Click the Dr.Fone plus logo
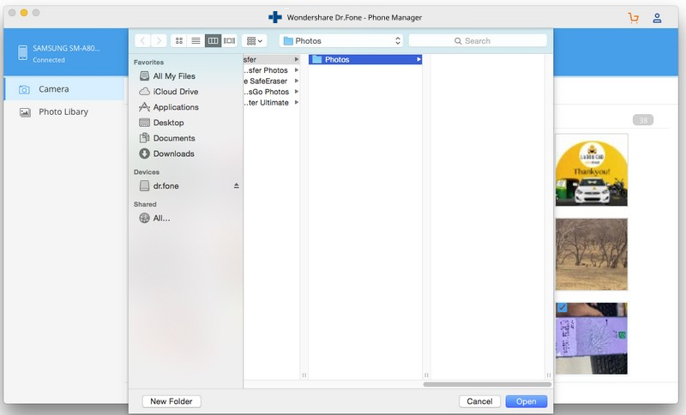The image size is (686, 415). pyautogui.click(x=275, y=17)
